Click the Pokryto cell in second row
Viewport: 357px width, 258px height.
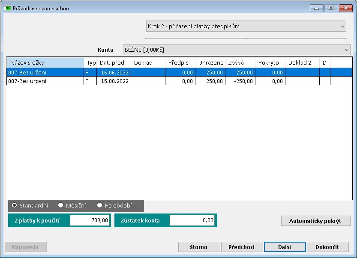270,81
